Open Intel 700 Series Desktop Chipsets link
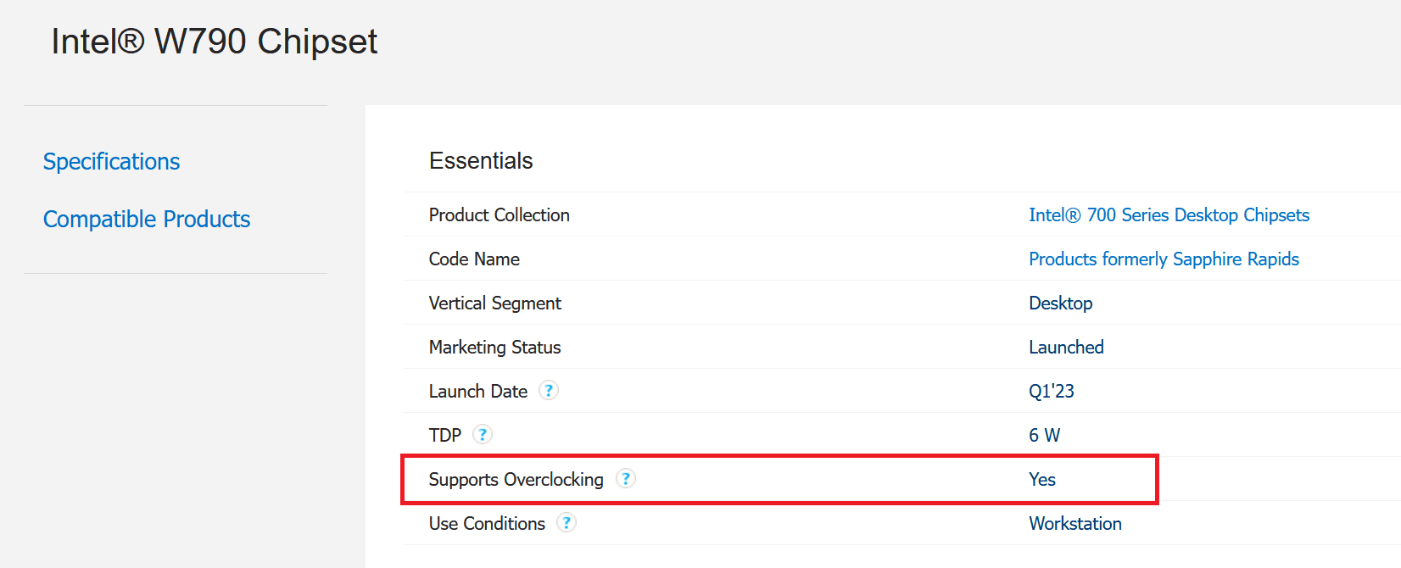The width and height of the screenshot is (1401, 568). pyautogui.click(x=1169, y=215)
